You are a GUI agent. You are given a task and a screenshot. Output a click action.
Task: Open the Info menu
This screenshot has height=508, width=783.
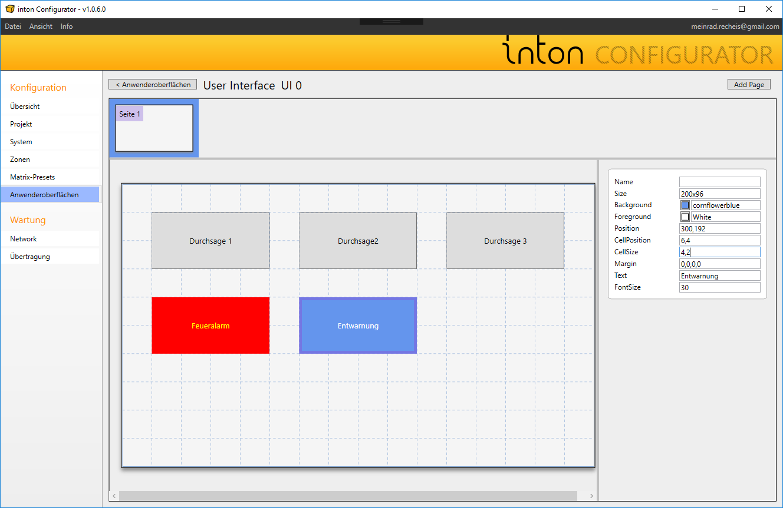(67, 26)
